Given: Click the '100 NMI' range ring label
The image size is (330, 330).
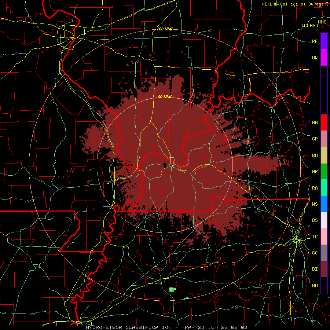Looking at the screenshot, I should [165, 29].
